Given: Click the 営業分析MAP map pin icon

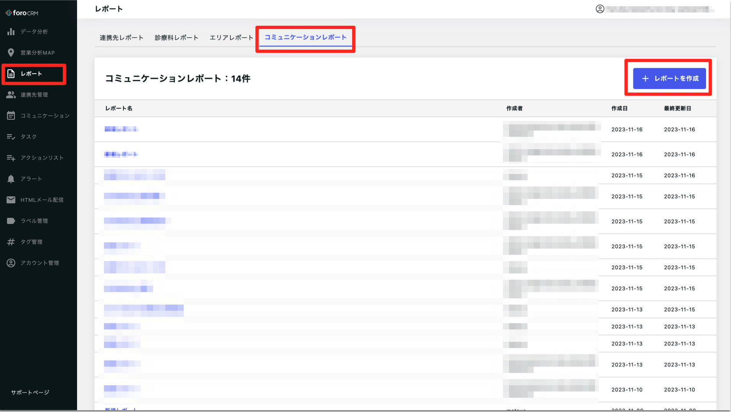Looking at the screenshot, I should click(11, 53).
